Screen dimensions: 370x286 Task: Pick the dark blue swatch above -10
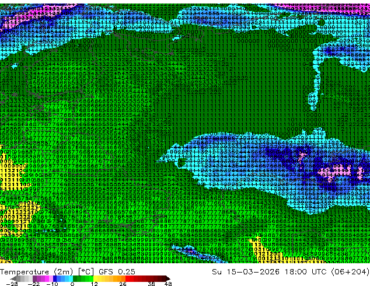point(55,278)
